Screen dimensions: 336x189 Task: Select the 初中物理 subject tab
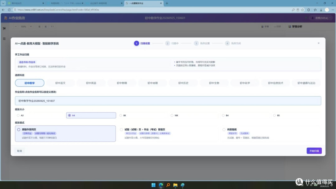[122, 83]
